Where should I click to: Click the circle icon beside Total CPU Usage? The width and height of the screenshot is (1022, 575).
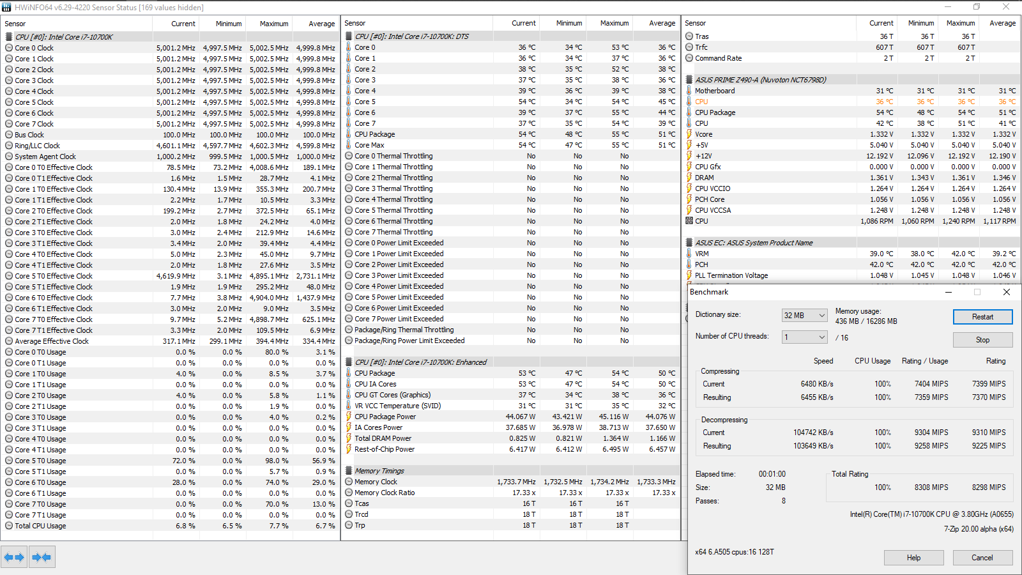(x=9, y=526)
